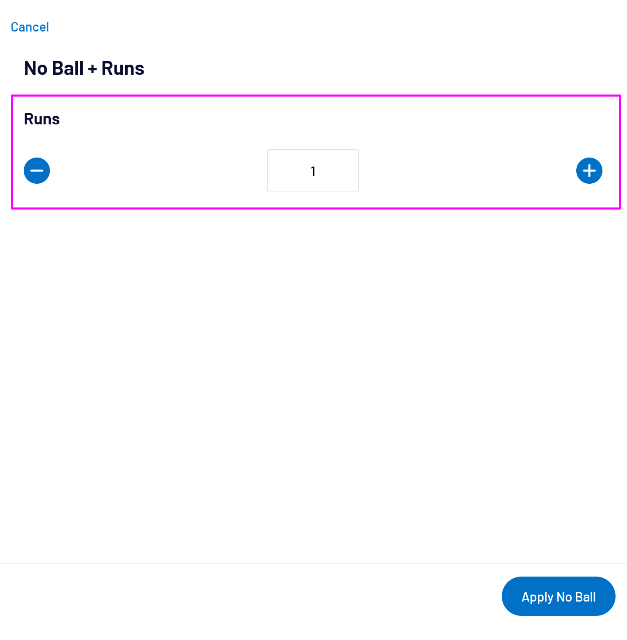
Task: Tap the blue circular plus button
Action: (x=589, y=171)
